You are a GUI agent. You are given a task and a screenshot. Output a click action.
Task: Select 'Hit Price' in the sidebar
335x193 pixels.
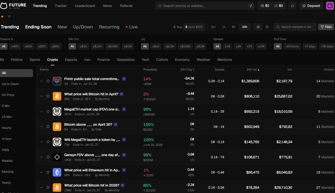tap(8, 95)
